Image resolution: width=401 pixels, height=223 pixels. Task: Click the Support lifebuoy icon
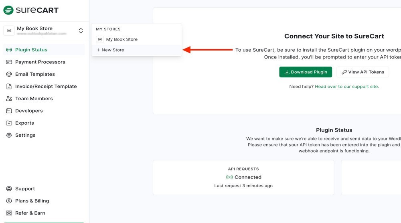(9, 189)
